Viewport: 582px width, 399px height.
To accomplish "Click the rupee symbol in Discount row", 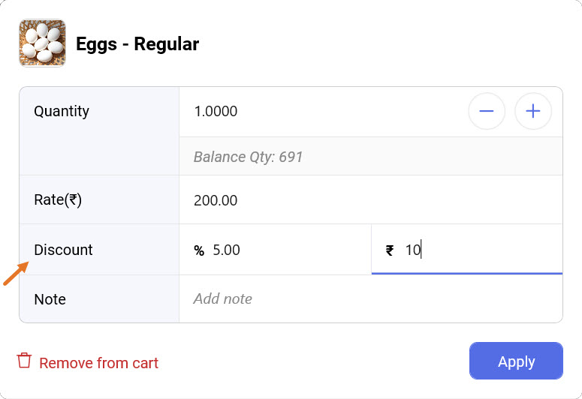I will point(390,250).
